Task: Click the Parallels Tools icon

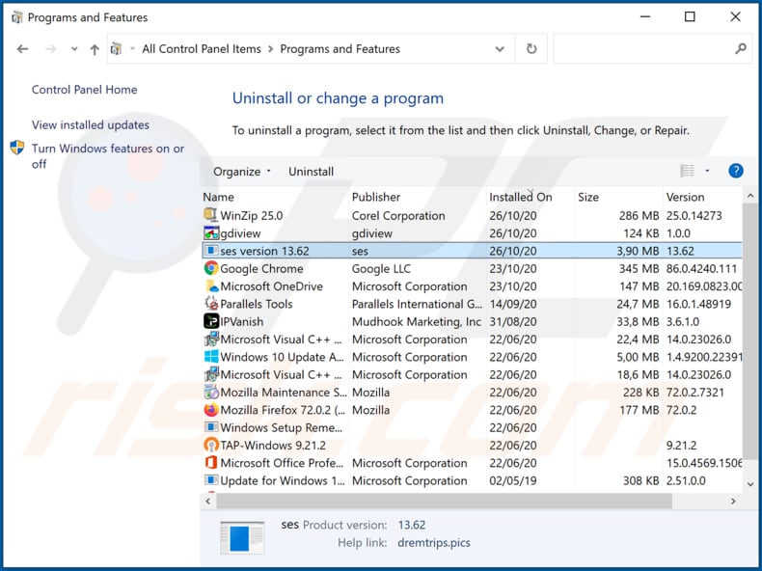Action: [211, 304]
